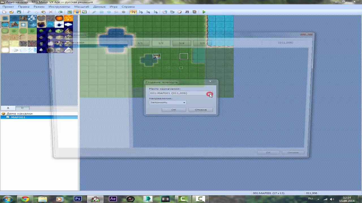Set map zoom to 1/8 scale
This screenshot has width=362, height=203.
[156, 12]
